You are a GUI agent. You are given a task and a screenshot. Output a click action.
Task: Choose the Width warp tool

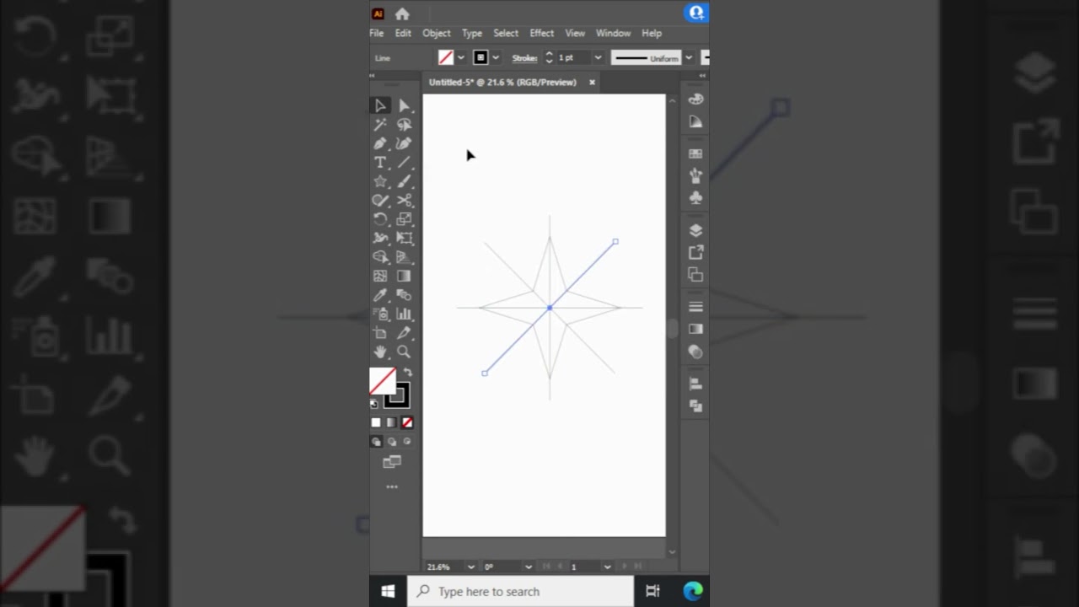coord(380,239)
